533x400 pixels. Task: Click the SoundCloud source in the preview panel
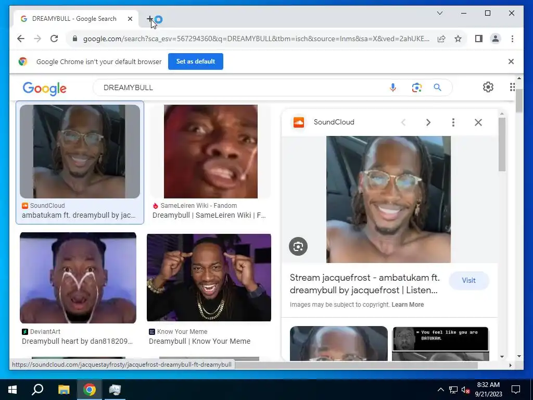[324, 122]
